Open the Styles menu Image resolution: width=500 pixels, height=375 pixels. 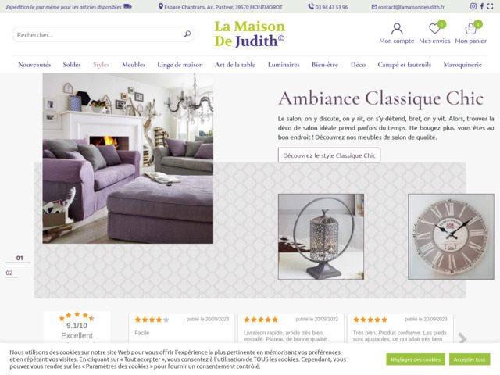(x=101, y=65)
